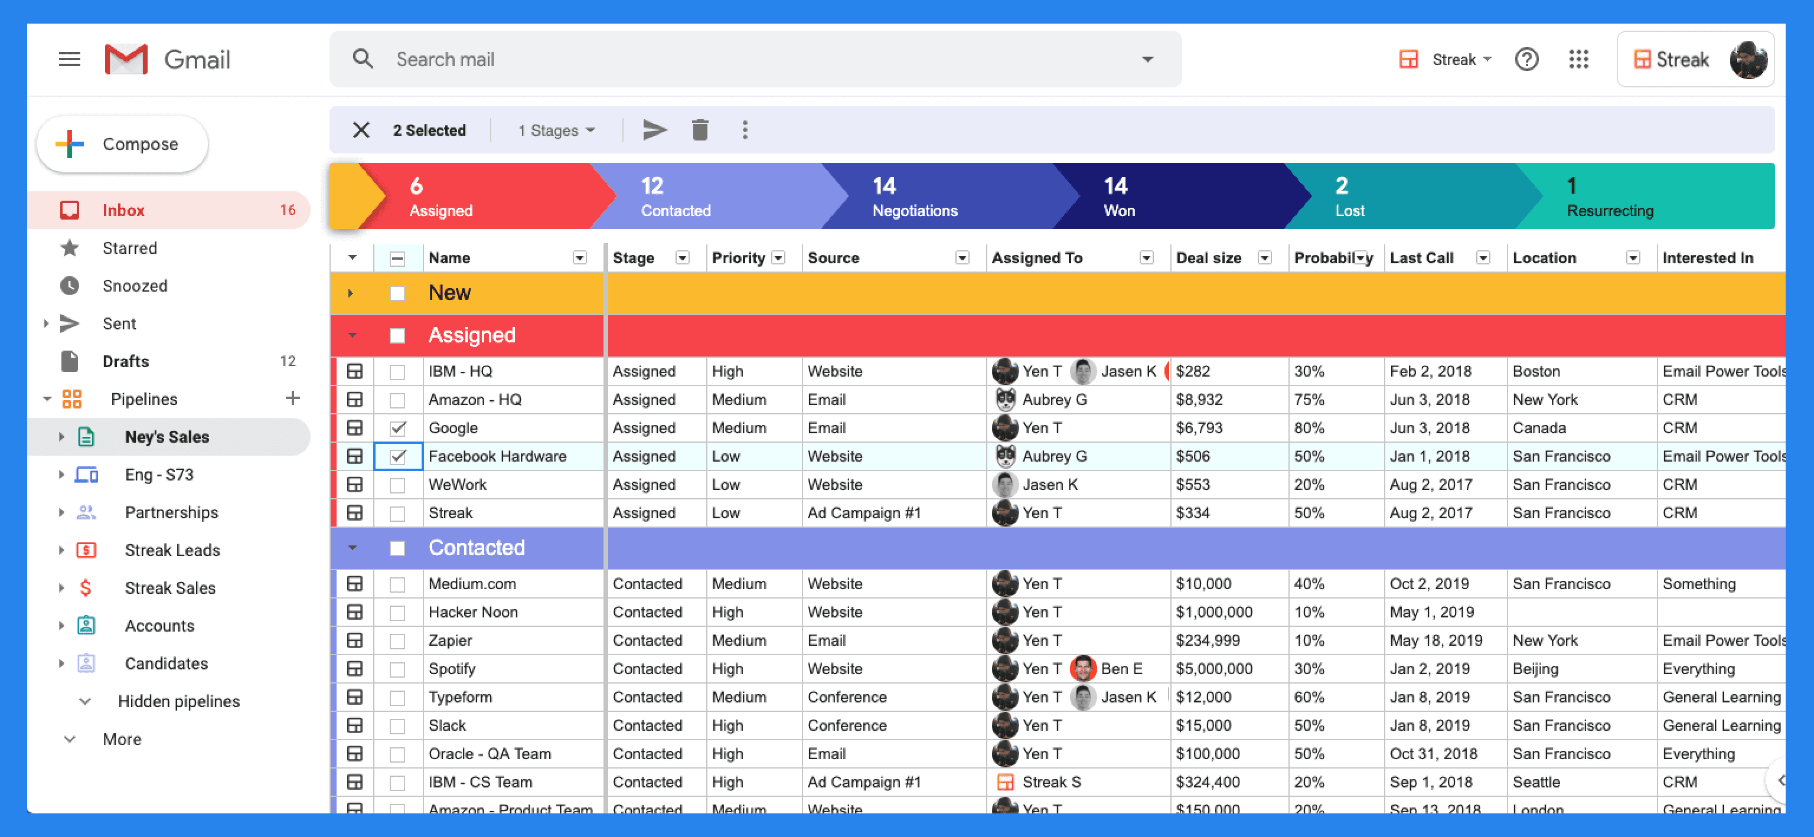
Task: Open Ney's Sales pipeline
Action: [x=169, y=436]
